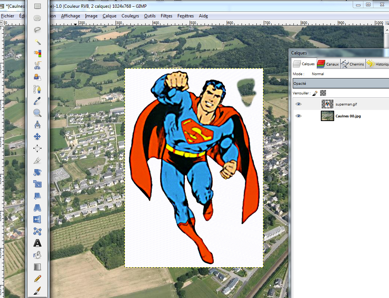Select the Ellipse Select tool

point(37,18)
